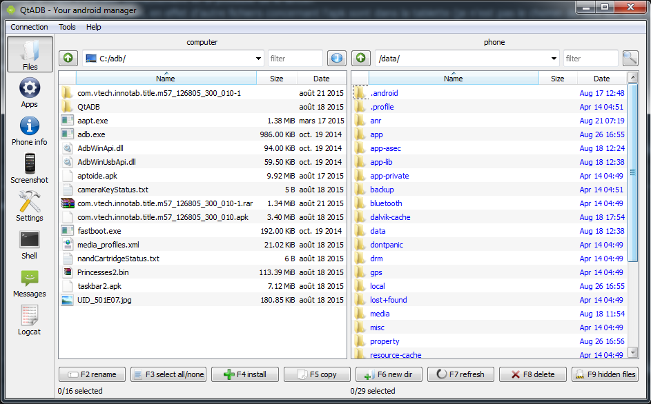
Task: Go up one folder on computer pane
Action: [68, 59]
